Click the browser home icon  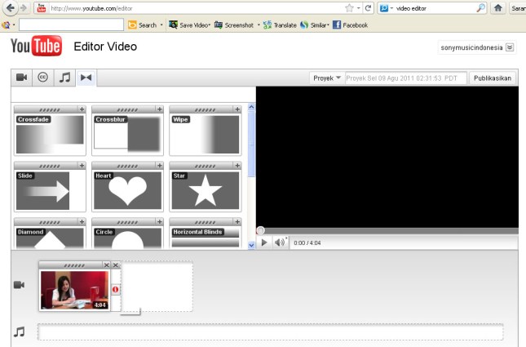click(497, 8)
